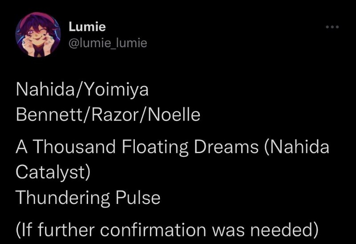Screen dimensions: 356x244
Task: Click the word Thousand in the tweet
Action: [x=75, y=147]
